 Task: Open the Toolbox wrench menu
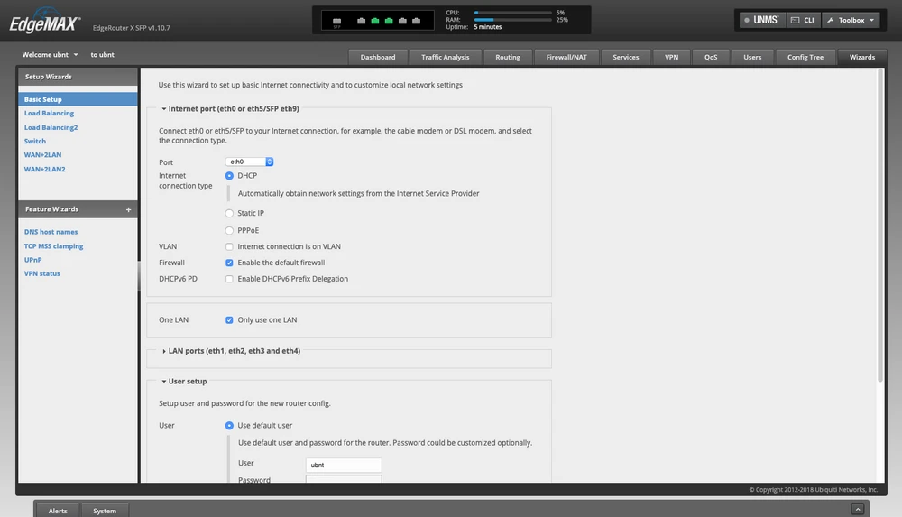[849, 20]
